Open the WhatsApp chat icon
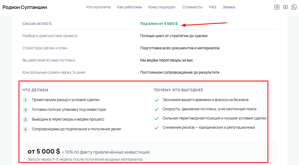The width and height of the screenshot is (299, 165). (x=294, y=7)
